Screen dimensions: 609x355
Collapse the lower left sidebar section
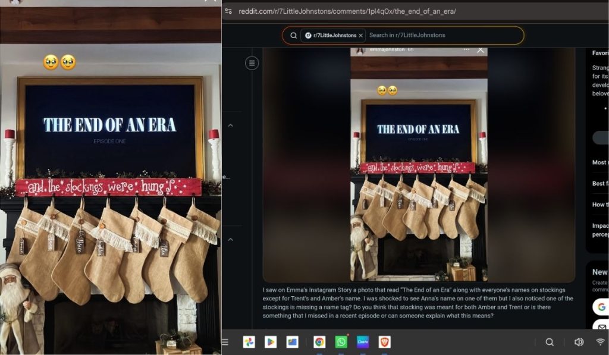[231, 240]
